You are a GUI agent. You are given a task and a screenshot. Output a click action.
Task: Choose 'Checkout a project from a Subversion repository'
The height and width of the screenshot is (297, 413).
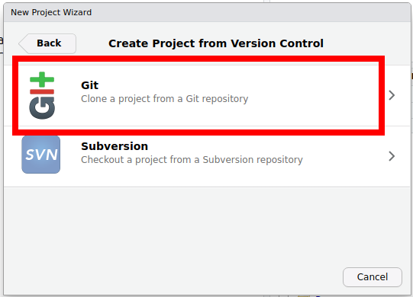(x=192, y=160)
